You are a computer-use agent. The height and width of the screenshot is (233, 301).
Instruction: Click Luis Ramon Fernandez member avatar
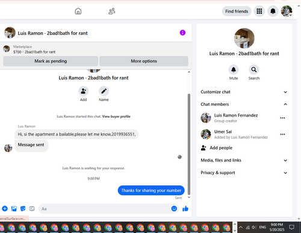(206, 118)
